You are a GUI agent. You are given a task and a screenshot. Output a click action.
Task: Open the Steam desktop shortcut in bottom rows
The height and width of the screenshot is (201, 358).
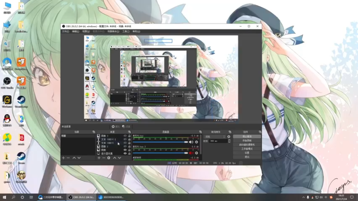[x=21, y=158]
